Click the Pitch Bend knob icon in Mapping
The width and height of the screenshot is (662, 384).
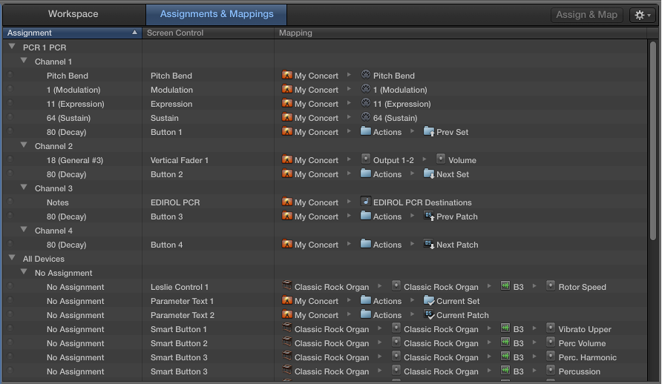(x=366, y=75)
